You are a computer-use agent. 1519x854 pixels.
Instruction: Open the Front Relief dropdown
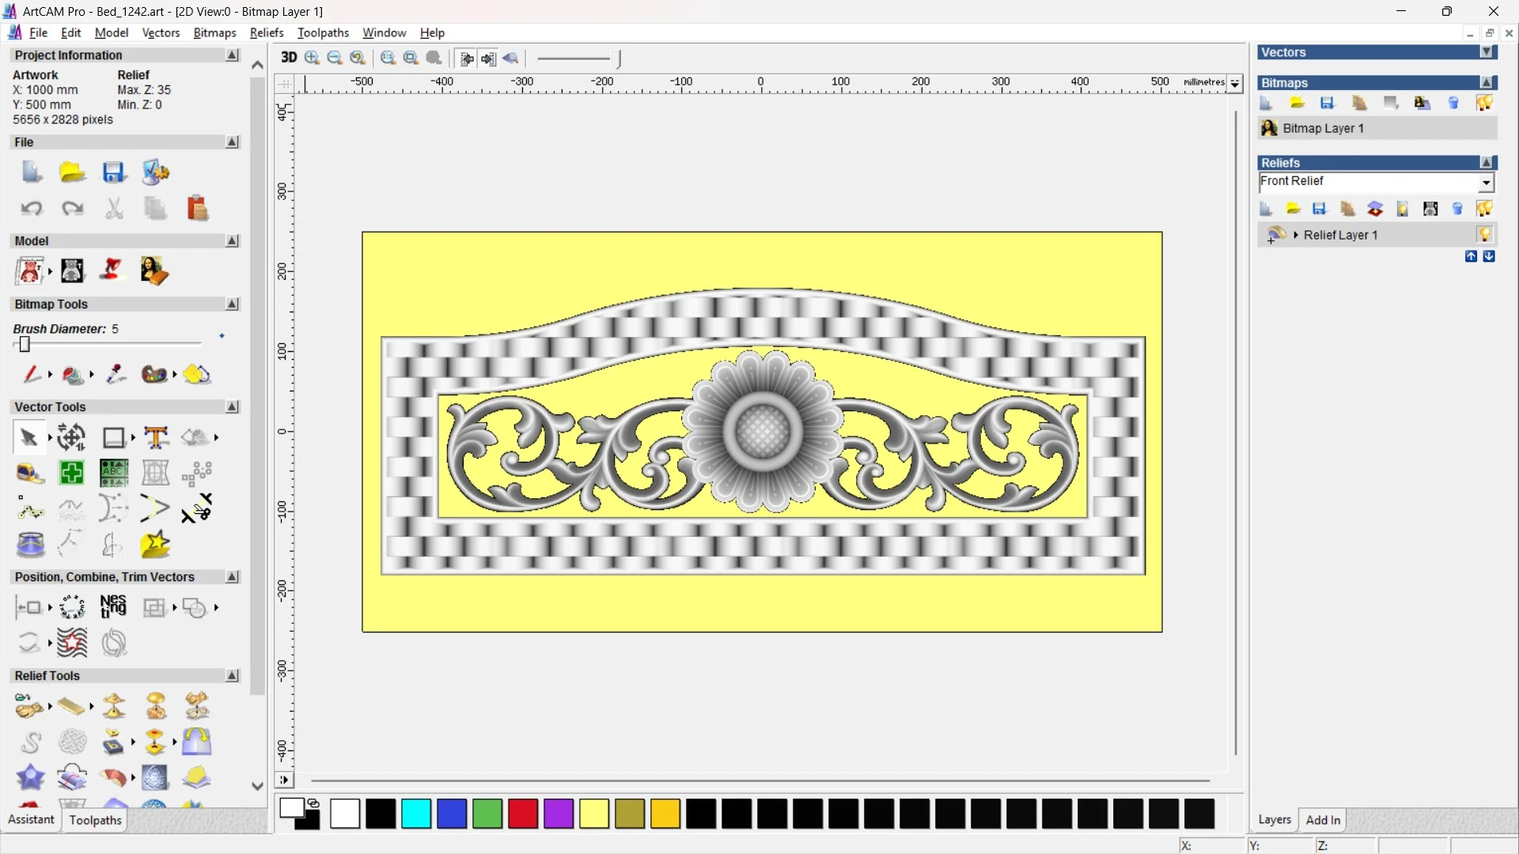point(1487,183)
